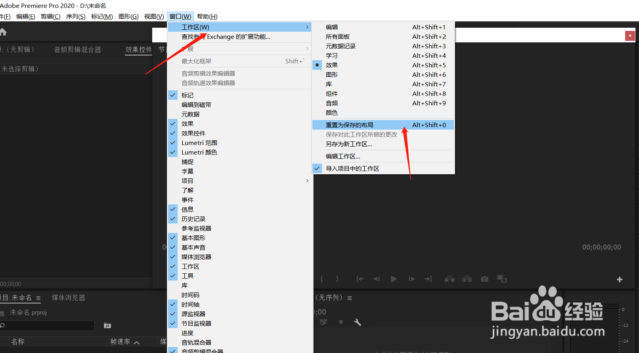Image resolution: width=639 pixels, height=353 pixels.
Task: Expand the 工作区(W) submenu
Action: pyautogui.click(x=240, y=27)
